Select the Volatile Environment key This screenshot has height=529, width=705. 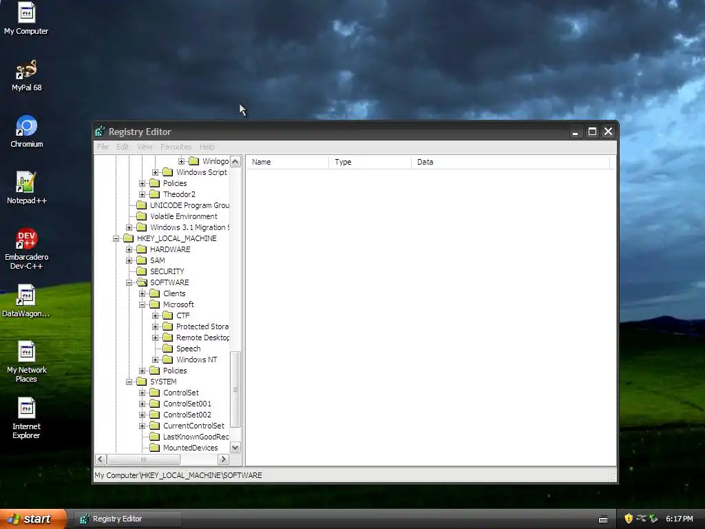pyautogui.click(x=183, y=216)
